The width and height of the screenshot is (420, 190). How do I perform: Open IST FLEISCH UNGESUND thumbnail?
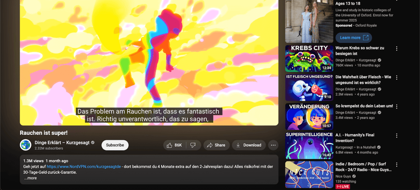click(x=309, y=87)
